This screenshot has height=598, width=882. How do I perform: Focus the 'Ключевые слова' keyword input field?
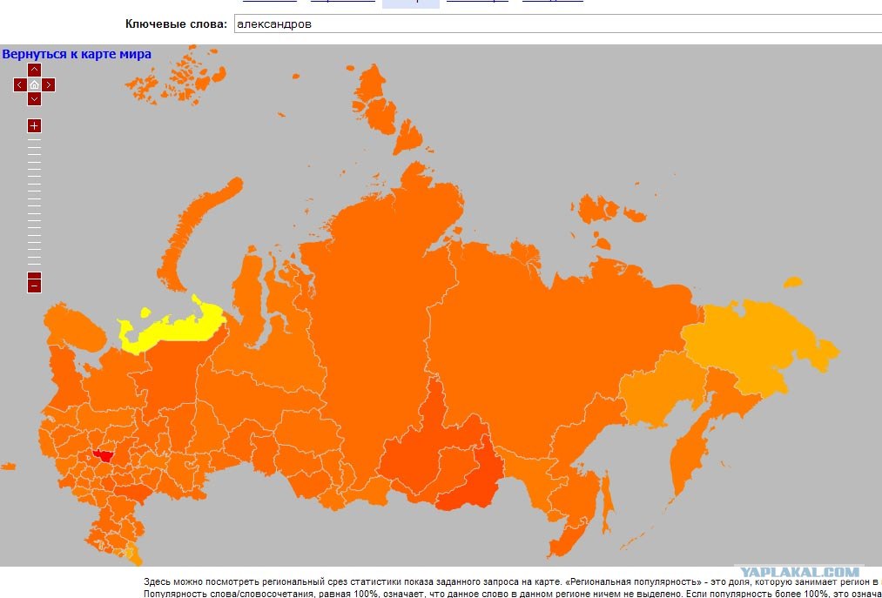pos(558,24)
